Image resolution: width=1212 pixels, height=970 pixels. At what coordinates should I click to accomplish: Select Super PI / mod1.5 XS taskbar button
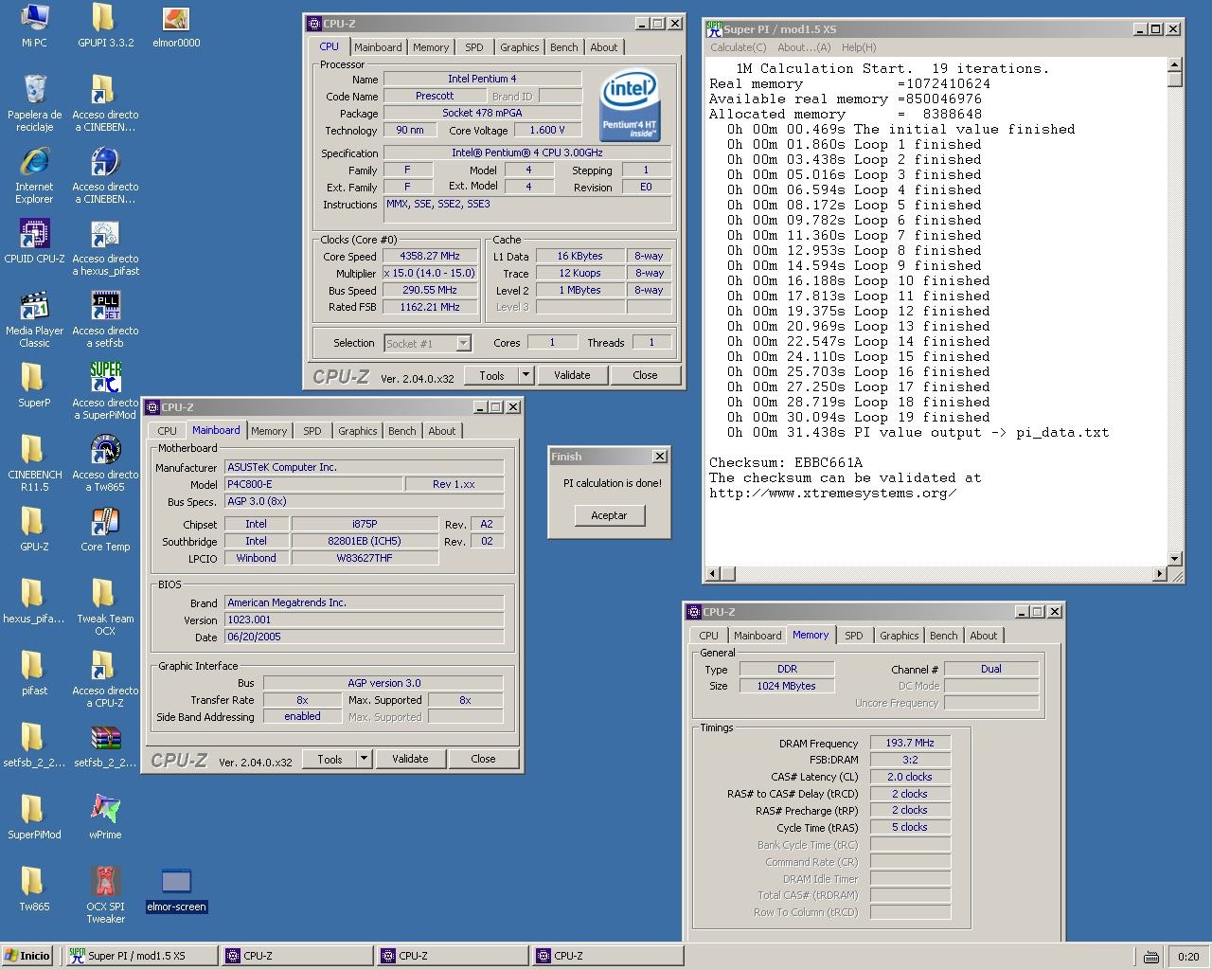click(141, 956)
